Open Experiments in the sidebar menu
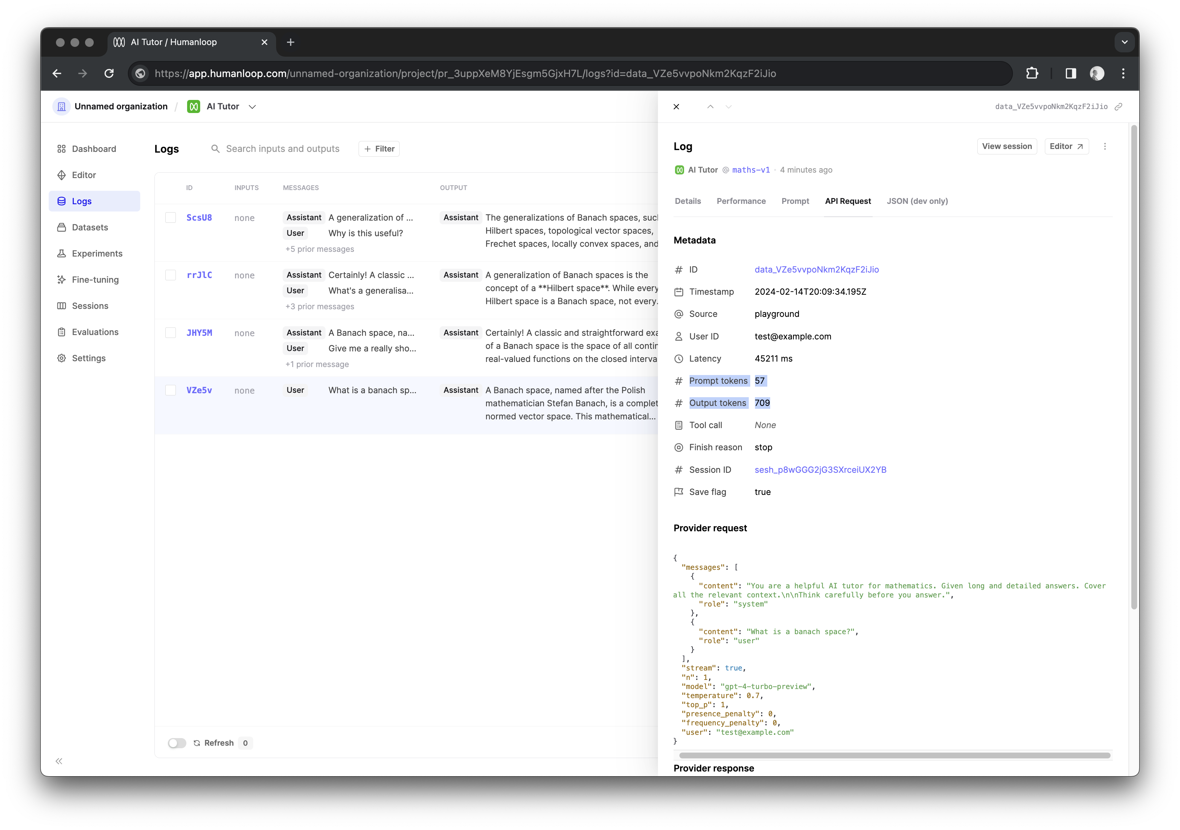Viewport: 1180px width, 830px height. coord(94,254)
